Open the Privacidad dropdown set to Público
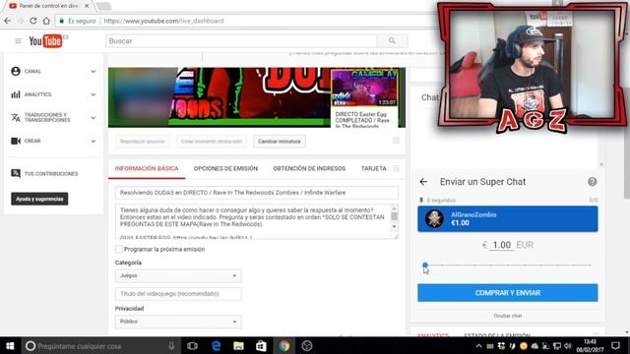The height and width of the screenshot is (354, 630). click(x=178, y=322)
